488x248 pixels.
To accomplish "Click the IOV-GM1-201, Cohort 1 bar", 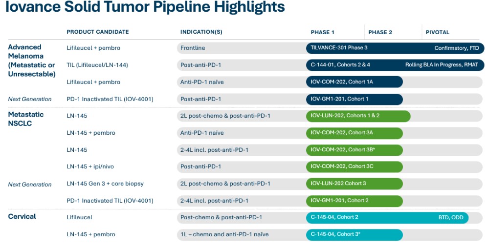I will click(354, 99).
